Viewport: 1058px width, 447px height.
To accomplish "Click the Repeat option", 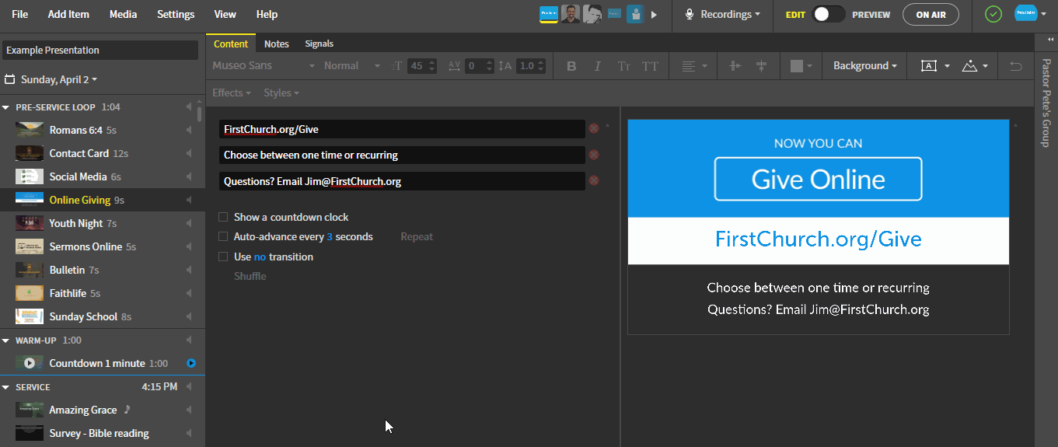I will (417, 236).
